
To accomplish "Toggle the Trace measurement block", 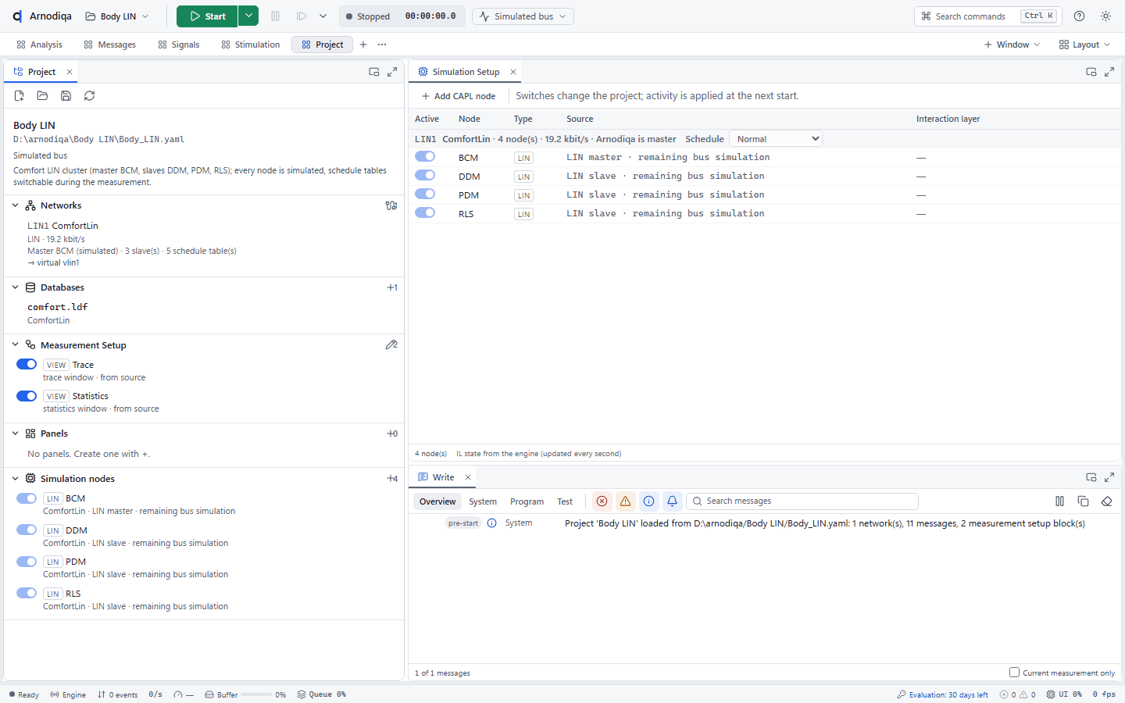I will (x=27, y=364).
